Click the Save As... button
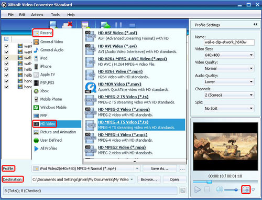Screen dimensions: 262x200 [x=159, y=169]
